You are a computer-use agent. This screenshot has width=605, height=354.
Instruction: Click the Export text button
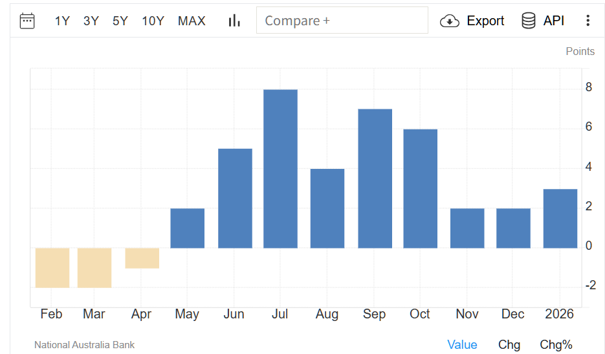coord(485,21)
